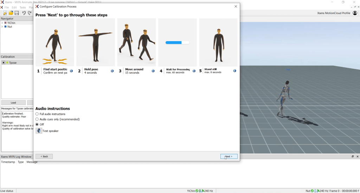Viewport: 360px width, 193px height.
Task: Click the Xsens MotionCloud Profile user icon
Action: coord(355,13)
